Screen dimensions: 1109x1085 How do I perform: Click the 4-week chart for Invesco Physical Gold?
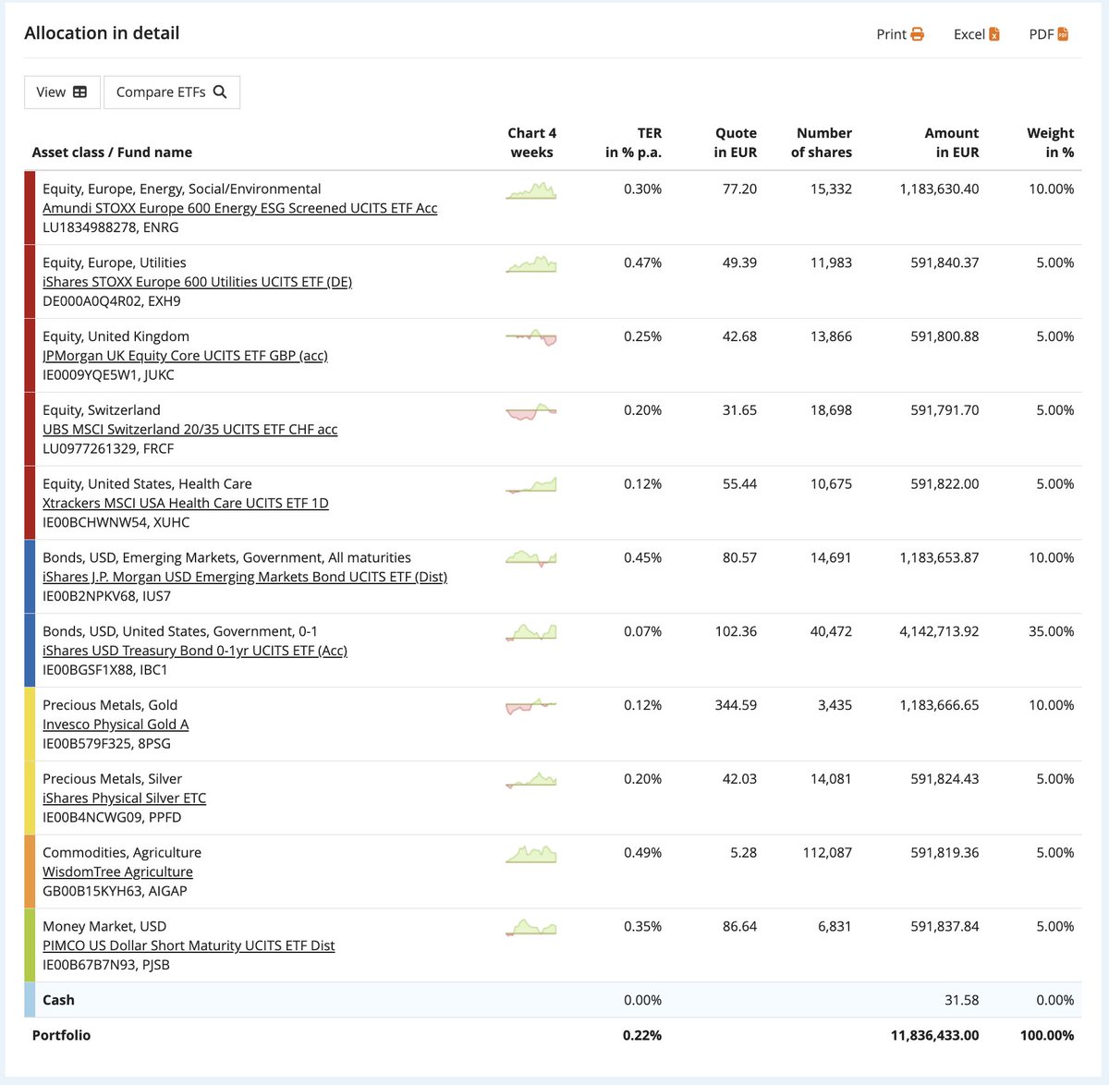click(x=531, y=707)
